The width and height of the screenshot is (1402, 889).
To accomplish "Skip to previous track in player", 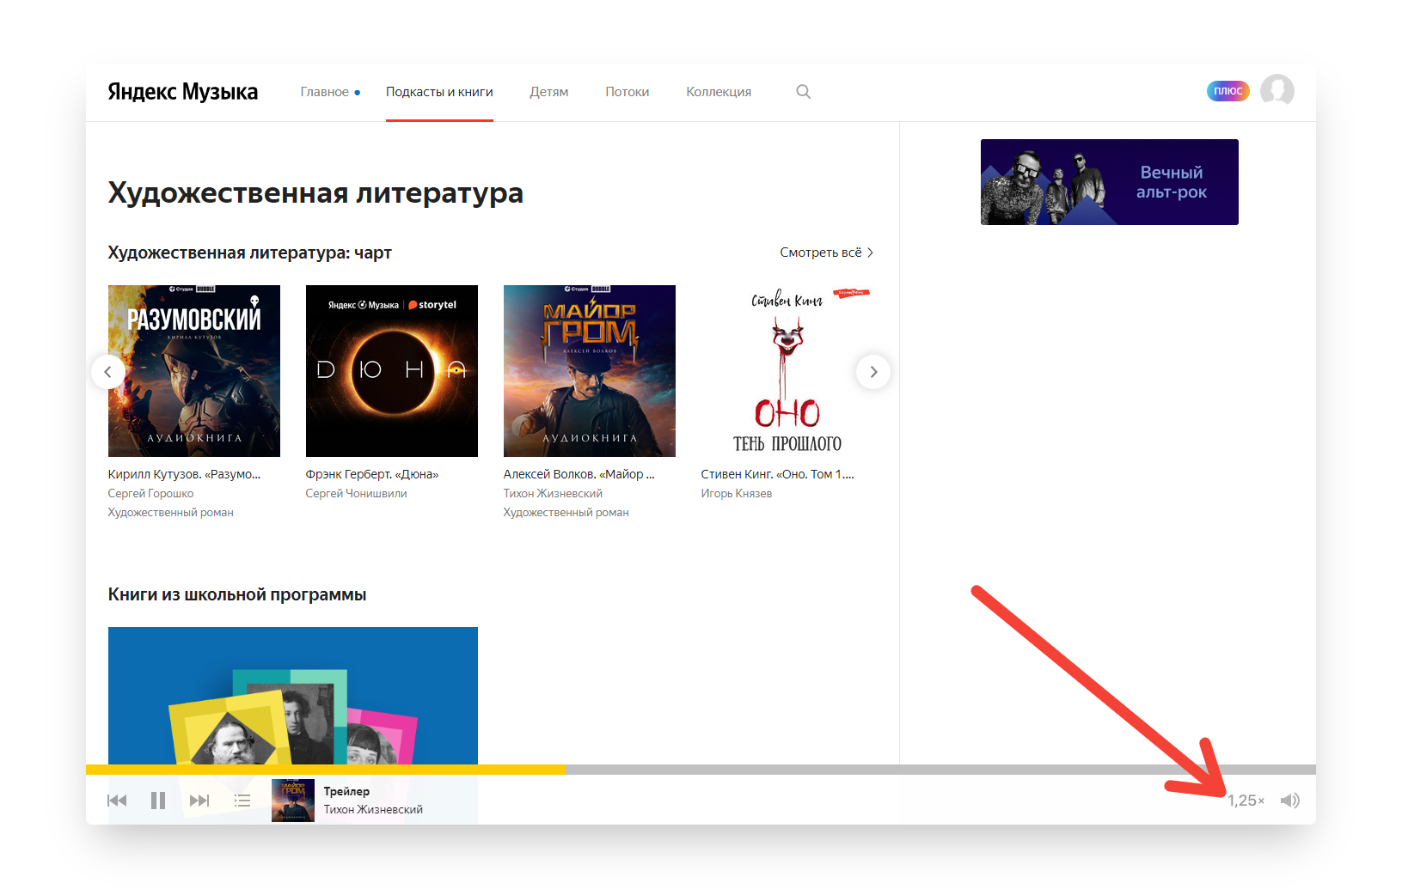I will point(117,801).
